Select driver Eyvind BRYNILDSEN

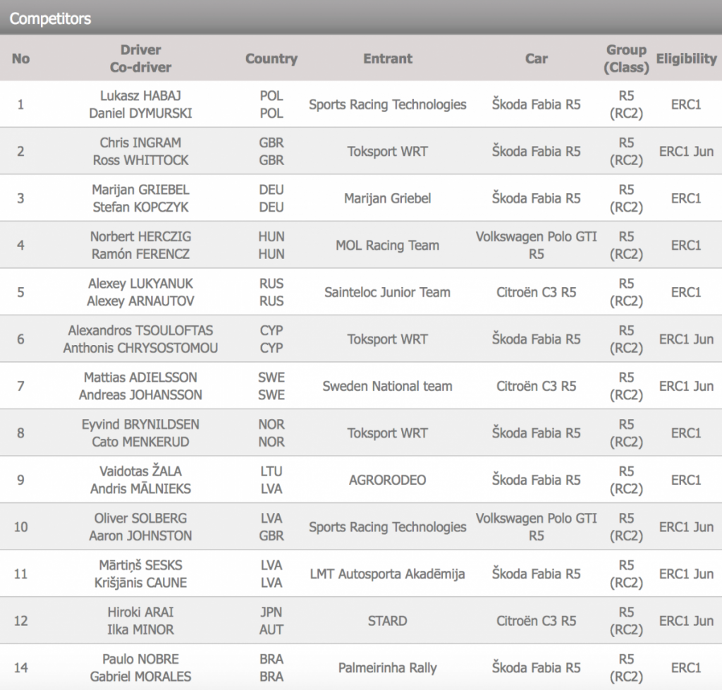(140, 424)
